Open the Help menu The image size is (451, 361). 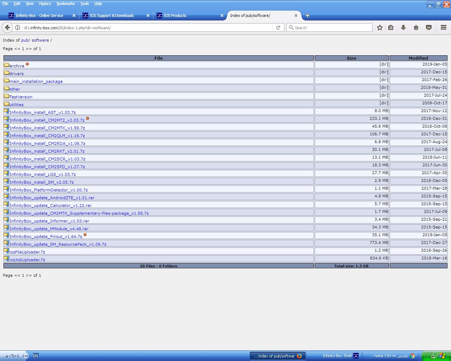[98, 4]
